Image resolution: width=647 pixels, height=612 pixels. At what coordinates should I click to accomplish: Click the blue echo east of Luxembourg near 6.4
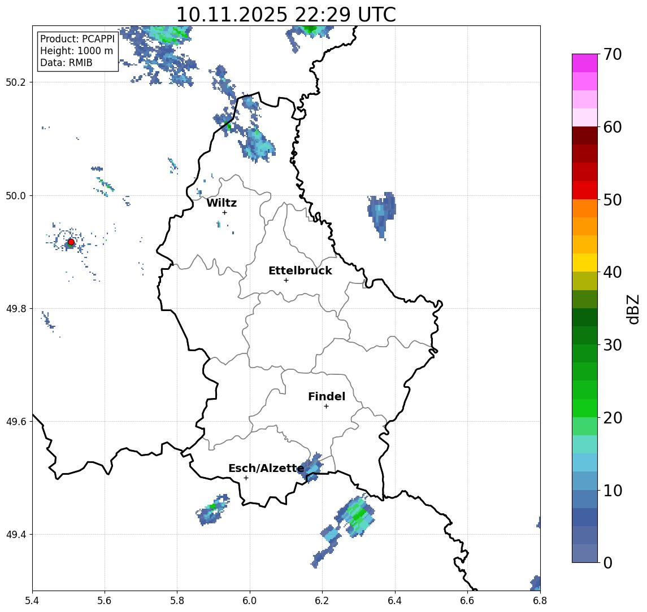[383, 215]
